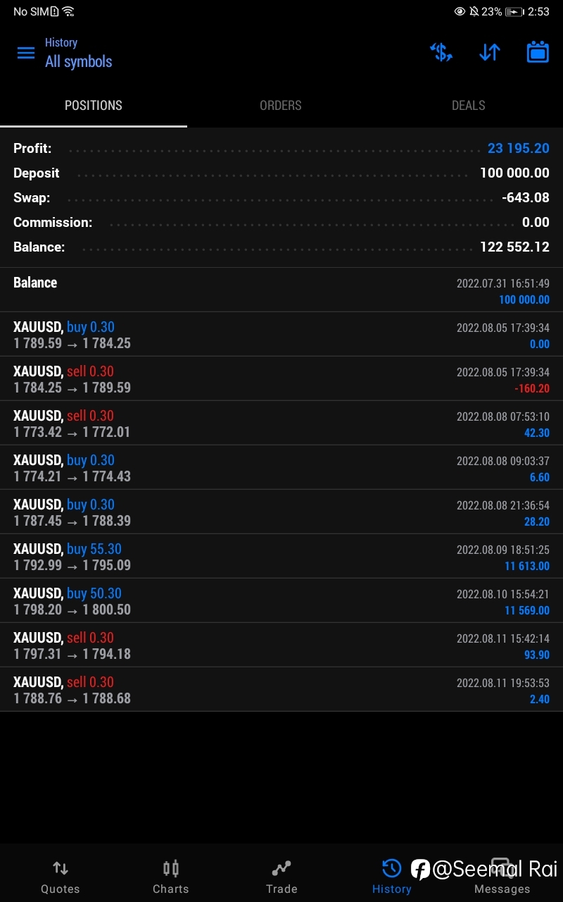The height and width of the screenshot is (902, 563).
Task: Select the POSITIONS tab
Action: coord(94,106)
